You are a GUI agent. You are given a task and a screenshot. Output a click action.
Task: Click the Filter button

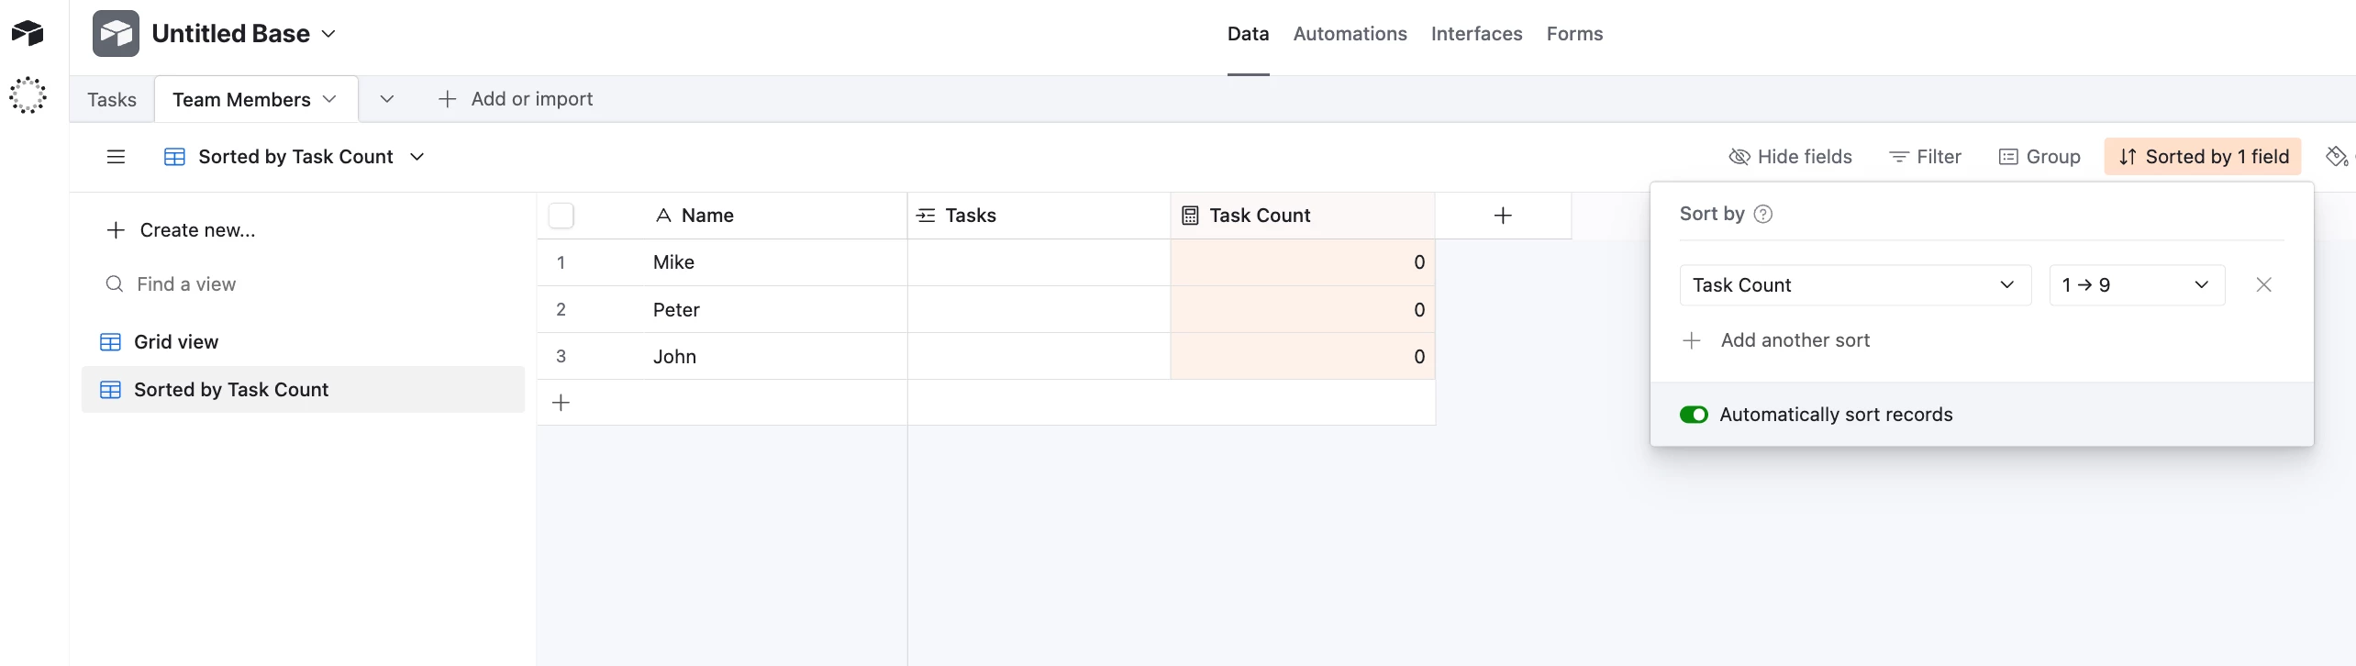(x=1925, y=157)
